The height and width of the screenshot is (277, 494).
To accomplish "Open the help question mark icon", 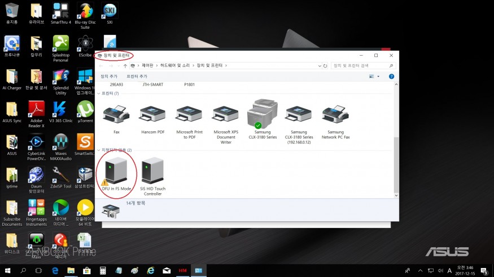I will pyautogui.click(x=391, y=77).
